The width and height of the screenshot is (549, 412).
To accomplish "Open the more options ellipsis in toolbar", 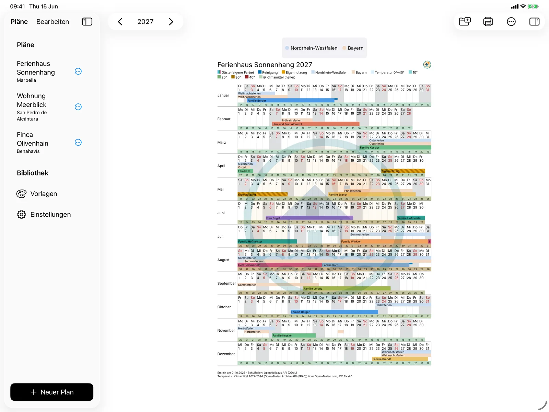I will [x=511, y=22].
